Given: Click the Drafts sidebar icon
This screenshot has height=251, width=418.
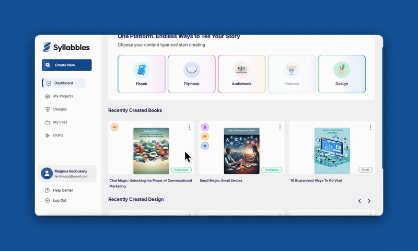Looking at the screenshot, I should [48, 135].
